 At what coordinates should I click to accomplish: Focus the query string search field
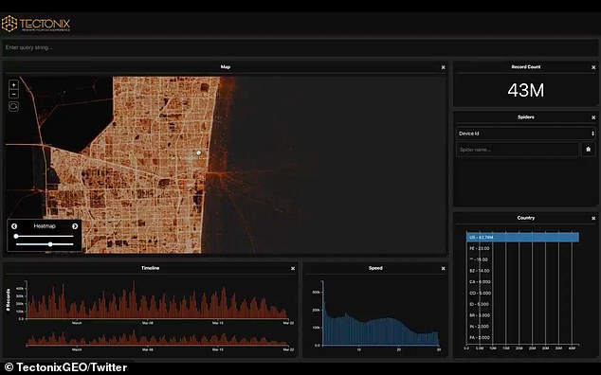point(300,47)
